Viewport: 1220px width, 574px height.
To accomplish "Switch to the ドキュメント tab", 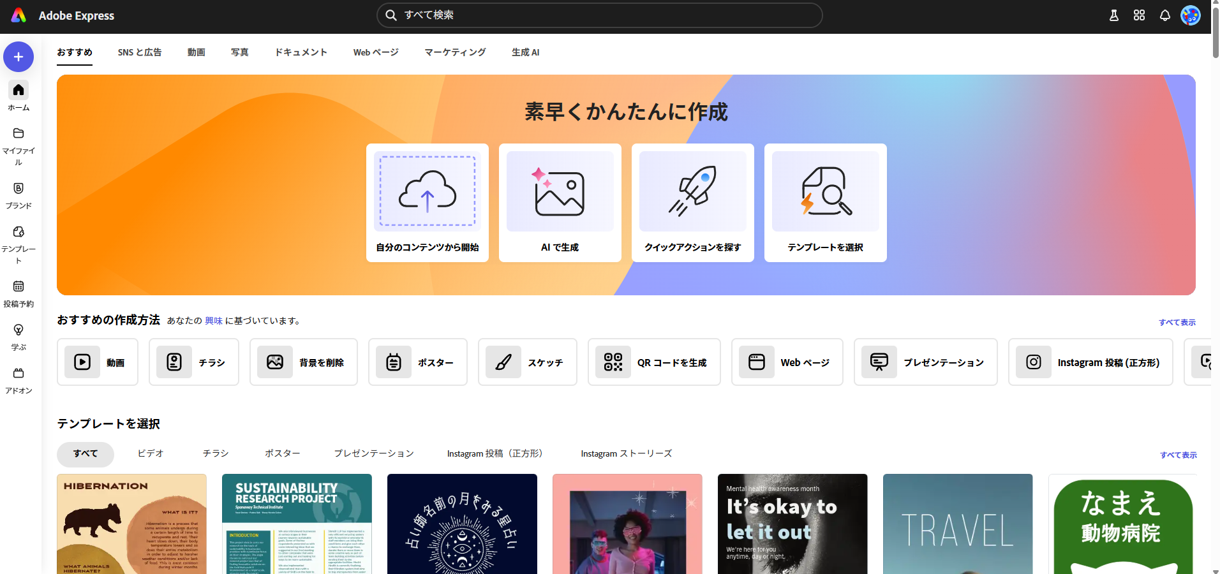I will [301, 52].
